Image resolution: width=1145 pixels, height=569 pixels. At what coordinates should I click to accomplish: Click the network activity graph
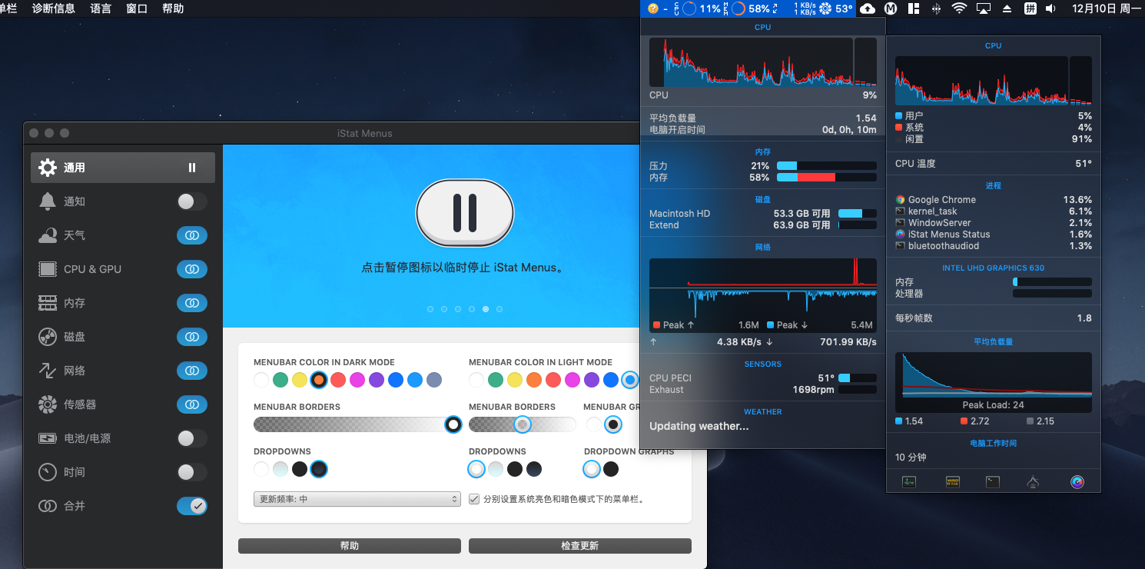click(763, 294)
